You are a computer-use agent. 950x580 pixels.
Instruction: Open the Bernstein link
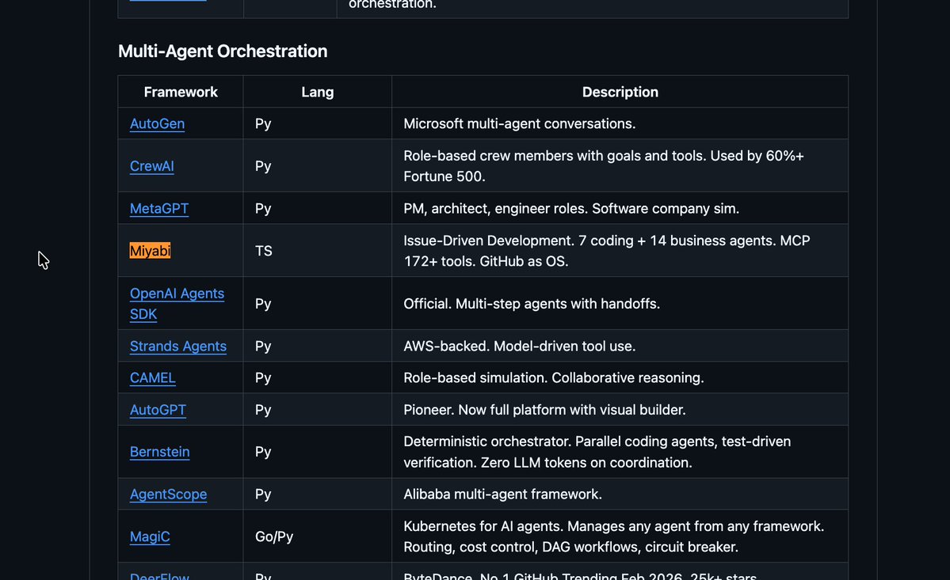[159, 452]
